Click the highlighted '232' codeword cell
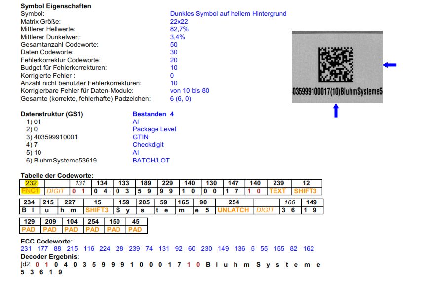This screenshot has height=283, width=430. (x=31, y=183)
